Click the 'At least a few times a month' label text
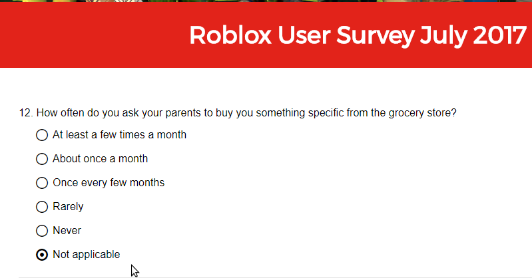 119,135
